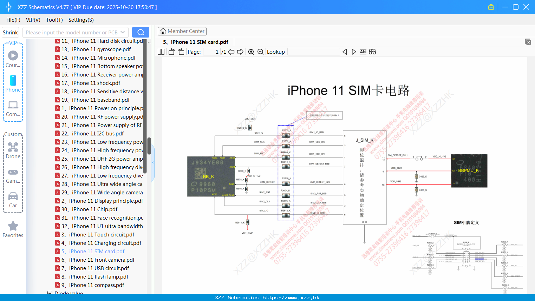Find previous lookup result triangle
Image resolution: width=535 pixels, height=301 pixels.
(345, 52)
